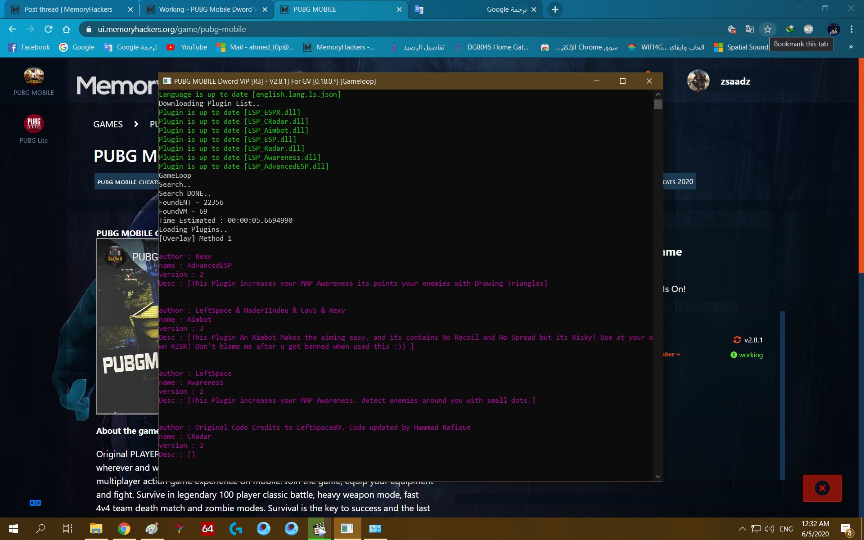Click the language translate badge in sidebar
This screenshot has width=864, height=540.
click(35, 503)
